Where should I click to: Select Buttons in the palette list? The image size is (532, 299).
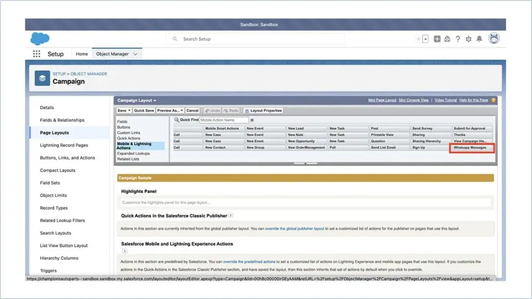click(x=124, y=127)
